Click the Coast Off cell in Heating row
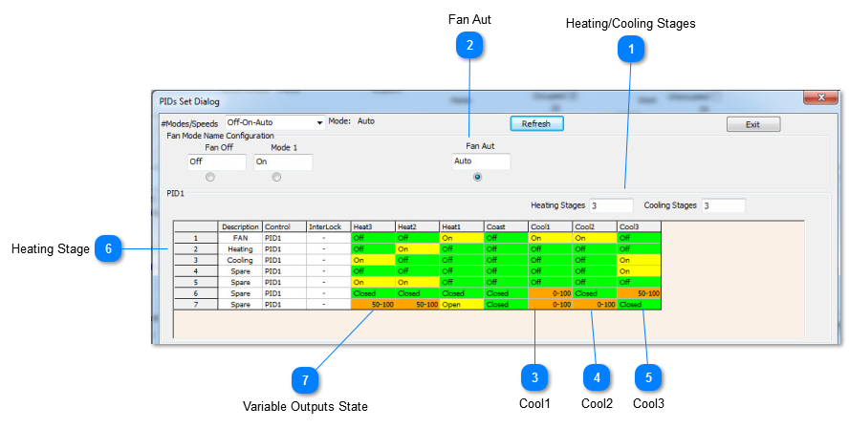 click(x=507, y=248)
